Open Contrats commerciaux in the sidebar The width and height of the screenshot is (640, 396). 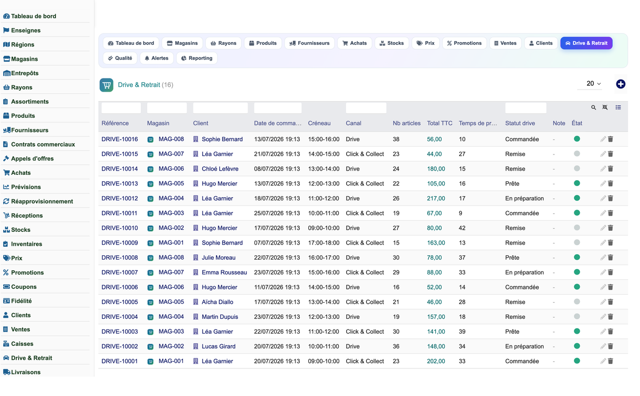[x=43, y=144]
